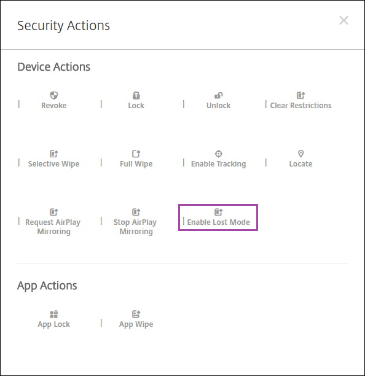The image size is (365, 376).
Task: Click the Revoke shield icon
Action: (x=53, y=95)
